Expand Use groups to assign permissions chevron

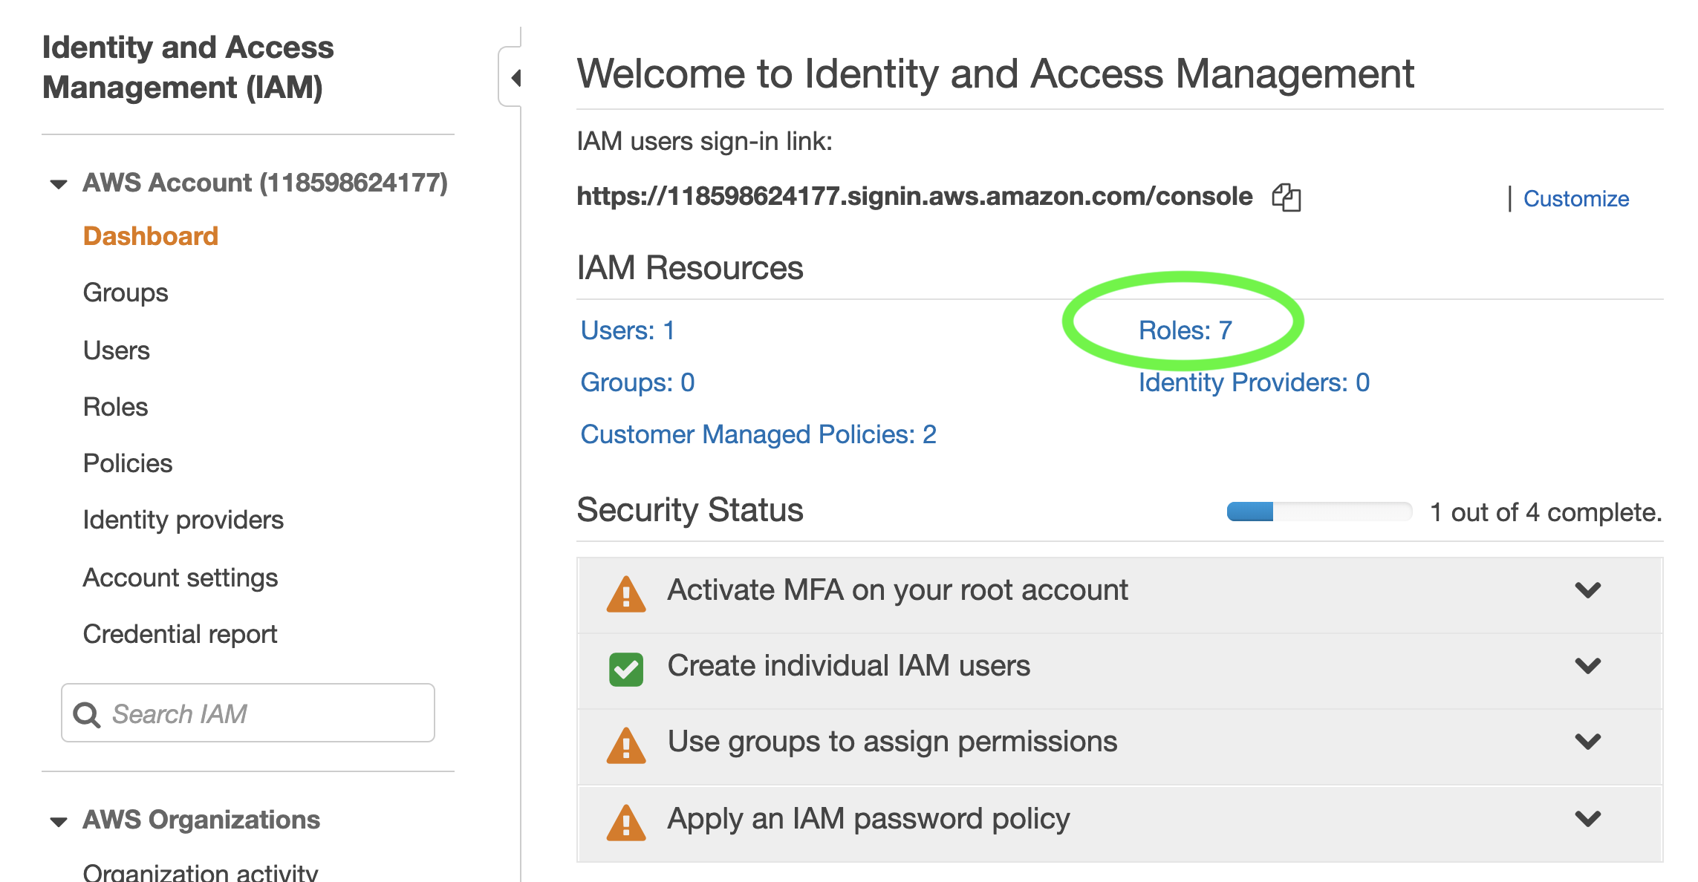click(x=1588, y=742)
